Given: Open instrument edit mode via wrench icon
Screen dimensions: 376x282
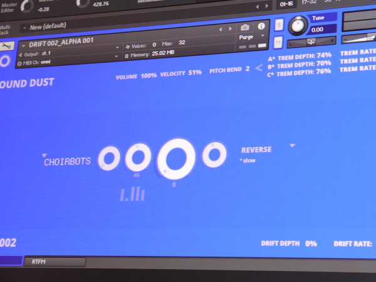Looking at the screenshot, I should pos(7,46).
